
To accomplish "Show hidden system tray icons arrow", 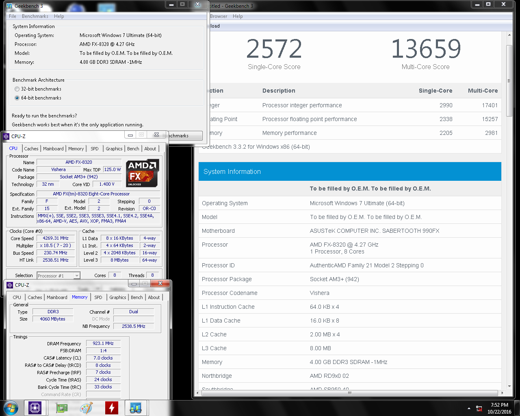I will (x=469, y=408).
